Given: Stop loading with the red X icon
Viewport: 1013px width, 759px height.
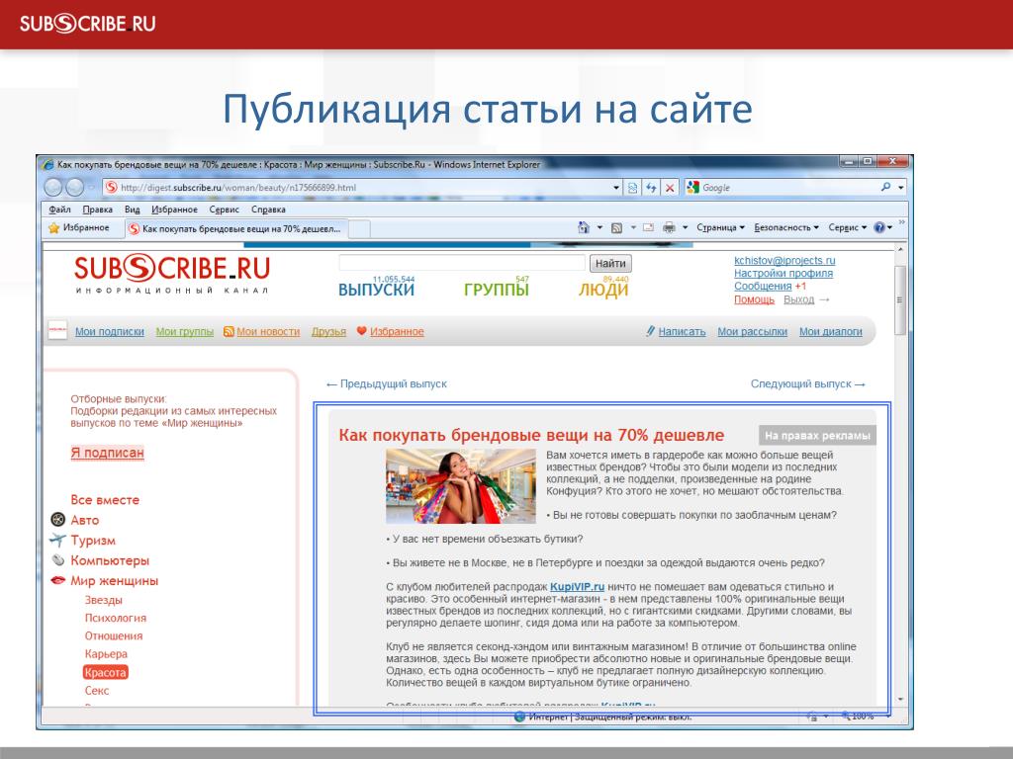Looking at the screenshot, I should click(670, 188).
